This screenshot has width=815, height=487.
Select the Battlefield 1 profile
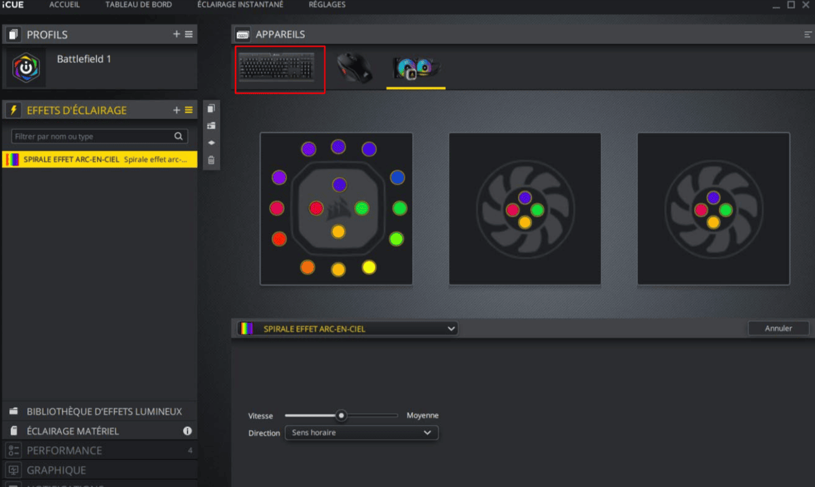coord(83,60)
